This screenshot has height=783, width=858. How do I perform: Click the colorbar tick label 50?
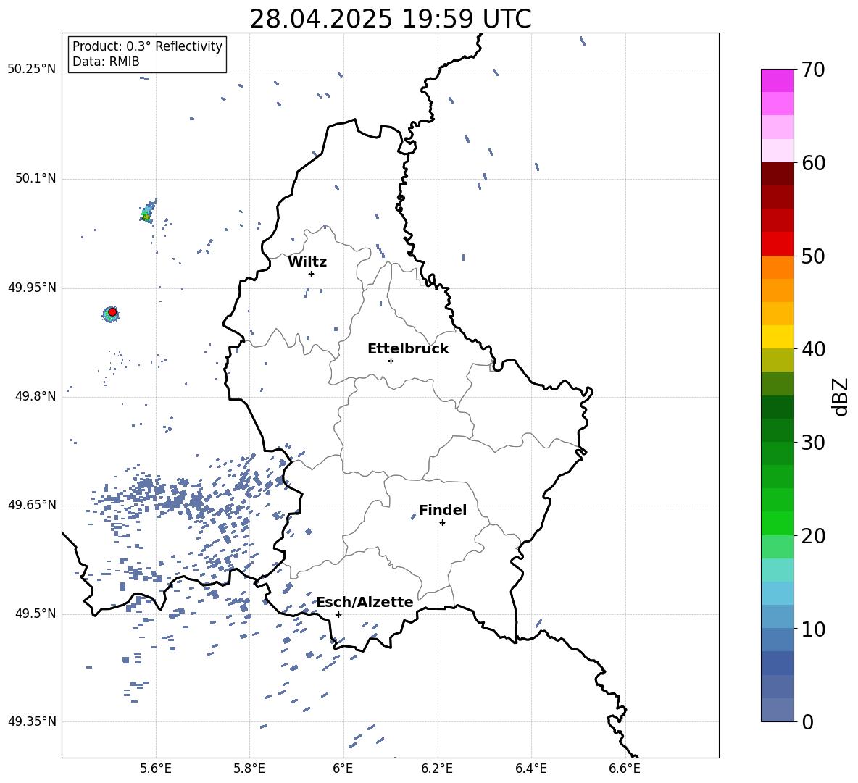click(x=813, y=256)
